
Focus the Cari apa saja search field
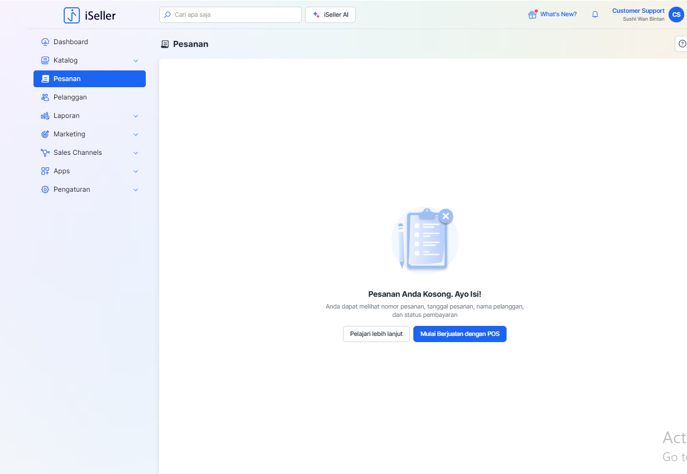(235, 15)
